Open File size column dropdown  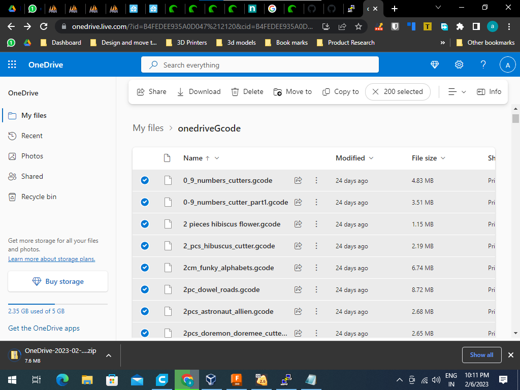[x=443, y=158]
